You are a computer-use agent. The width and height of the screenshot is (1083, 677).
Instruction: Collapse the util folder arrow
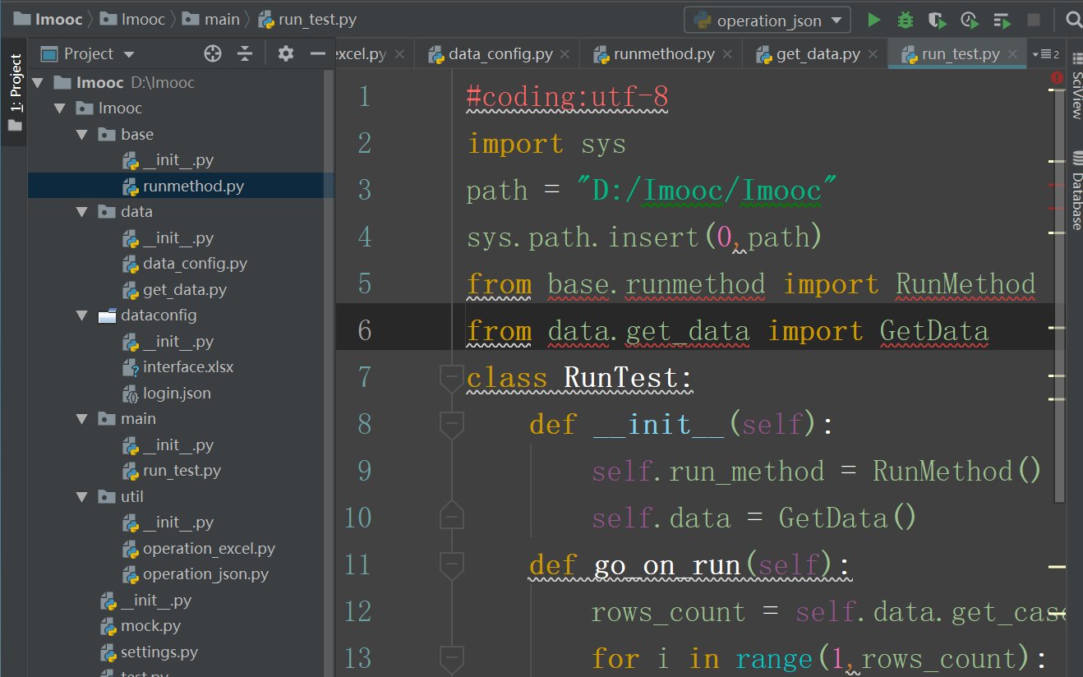click(x=81, y=497)
